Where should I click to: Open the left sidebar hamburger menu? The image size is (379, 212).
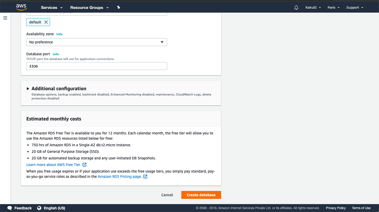coord(5,18)
